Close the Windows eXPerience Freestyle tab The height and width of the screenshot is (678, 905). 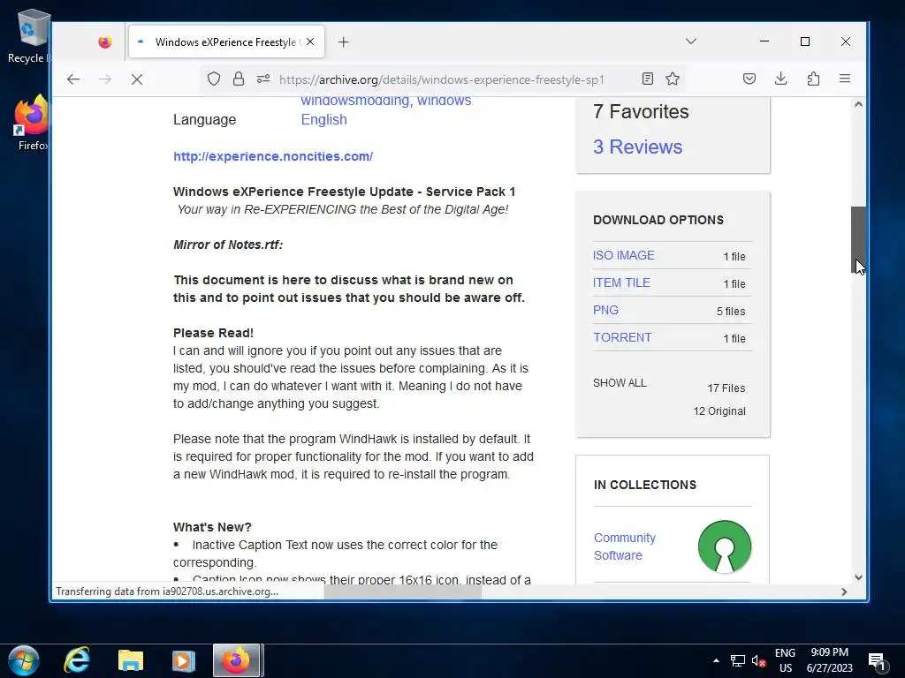click(x=310, y=41)
